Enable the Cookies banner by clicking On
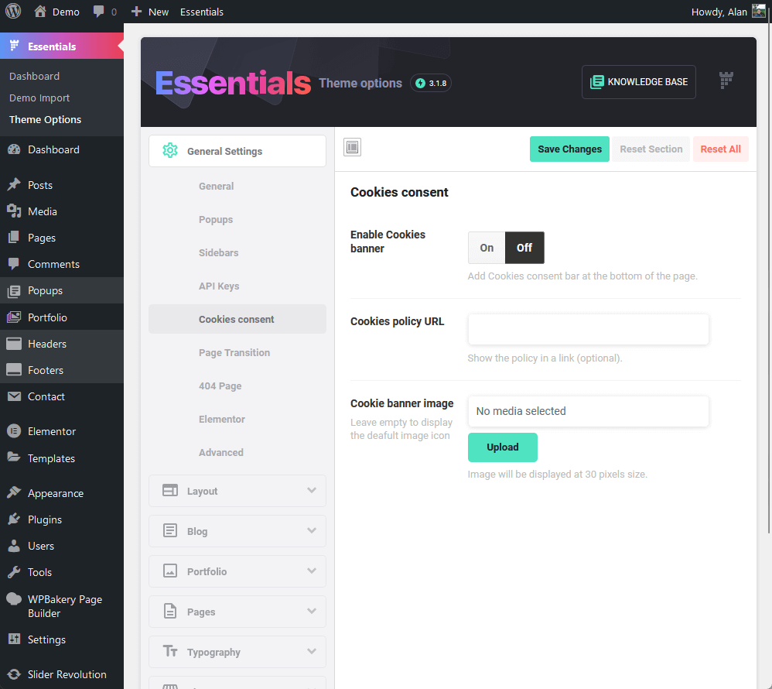 (x=486, y=248)
